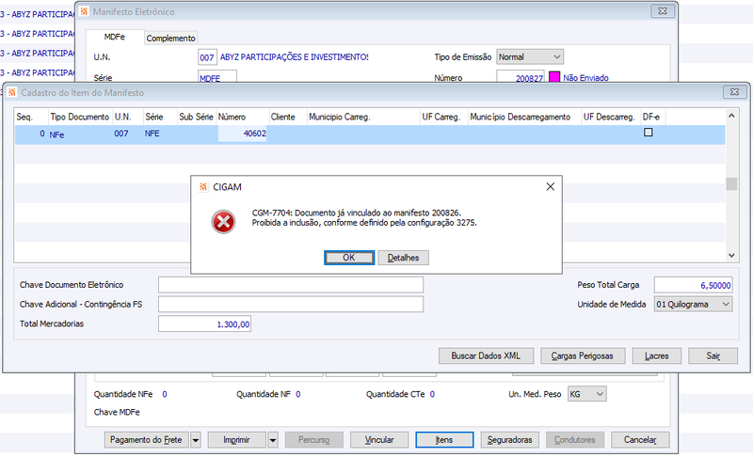The width and height of the screenshot is (753, 457).
Task: Click the CIGAM logo icon in dialog title
Action: click(203, 187)
